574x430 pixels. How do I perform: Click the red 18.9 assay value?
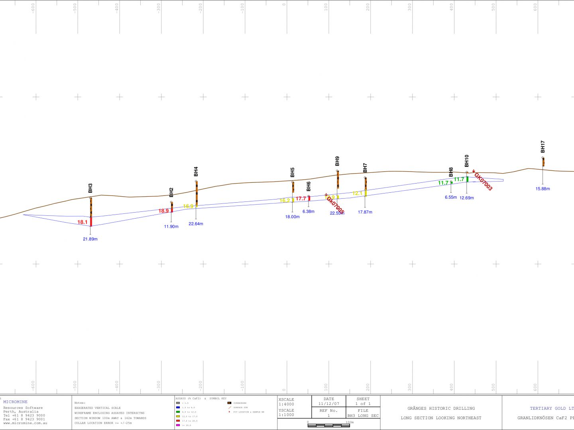pyautogui.click(x=164, y=211)
